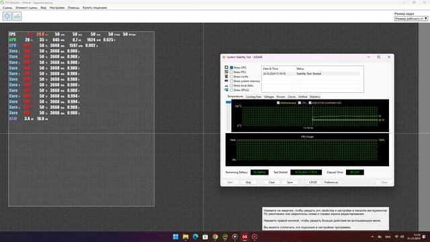430x242 pixels.
Task: Open the Элемент сцены menu
Action: pyautogui.click(x=26, y=7)
